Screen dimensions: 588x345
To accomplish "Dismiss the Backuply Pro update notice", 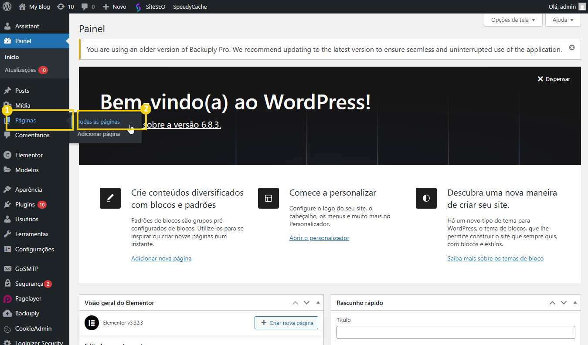I will [x=572, y=47].
